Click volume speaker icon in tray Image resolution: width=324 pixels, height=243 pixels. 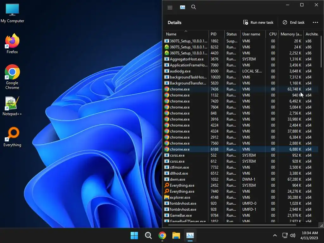pyautogui.click(x=293, y=235)
